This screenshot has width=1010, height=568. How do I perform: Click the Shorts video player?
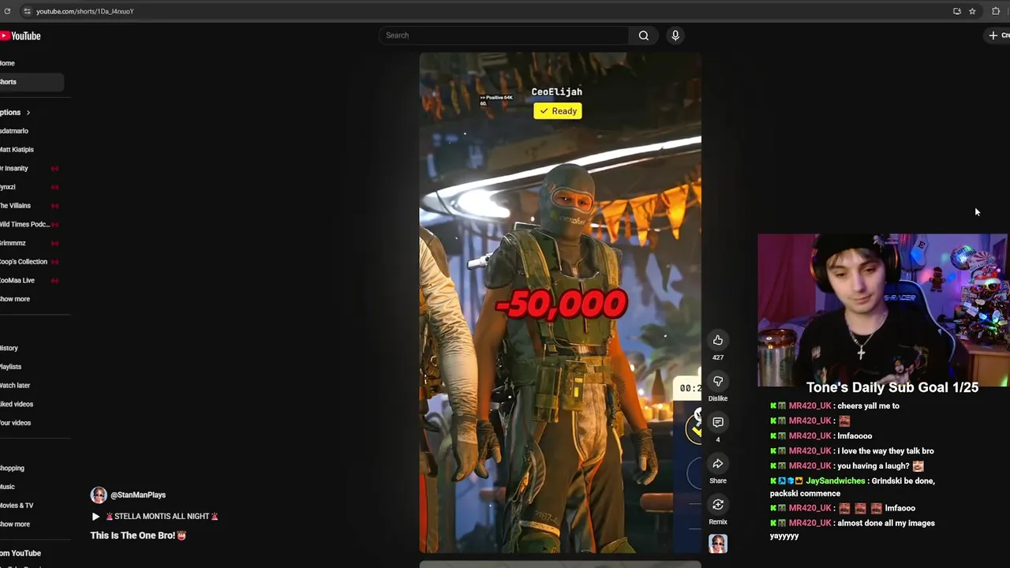tap(560, 303)
